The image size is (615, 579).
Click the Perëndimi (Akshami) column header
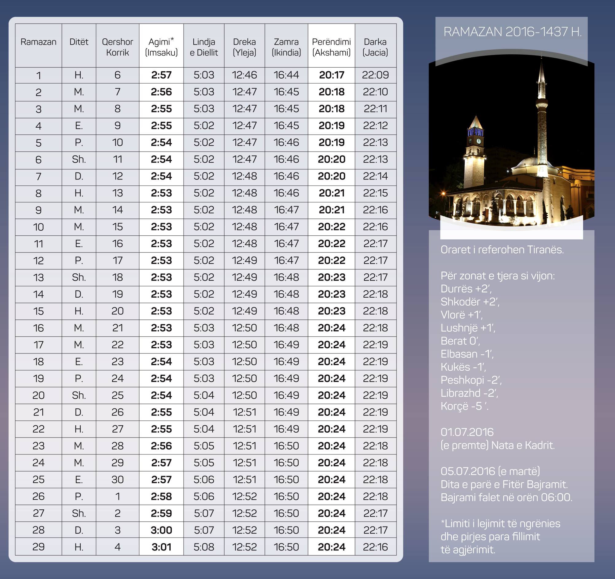(x=331, y=47)
